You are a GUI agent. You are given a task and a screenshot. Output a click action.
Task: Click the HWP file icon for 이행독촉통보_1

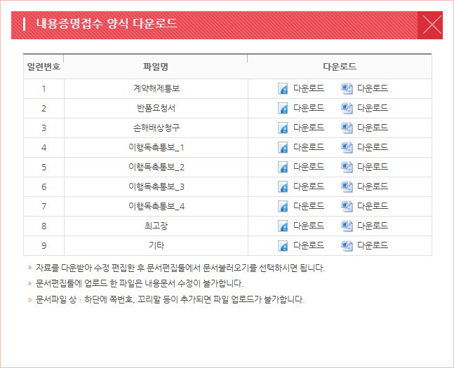283,147
